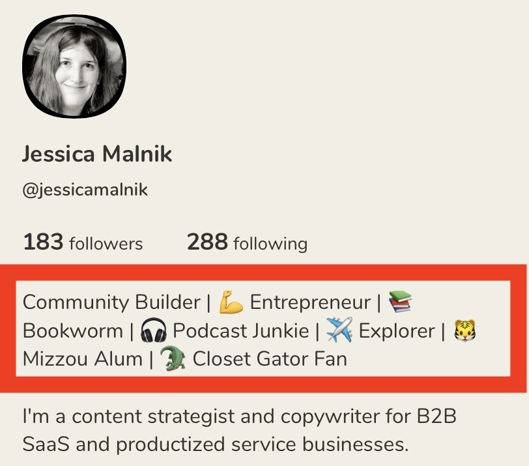
Task: Click the airplane emoji
Action: (x=339, y=331)
